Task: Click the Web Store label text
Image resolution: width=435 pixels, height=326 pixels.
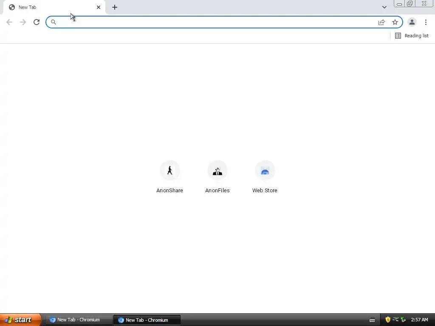Action: [x=265, y=191]
